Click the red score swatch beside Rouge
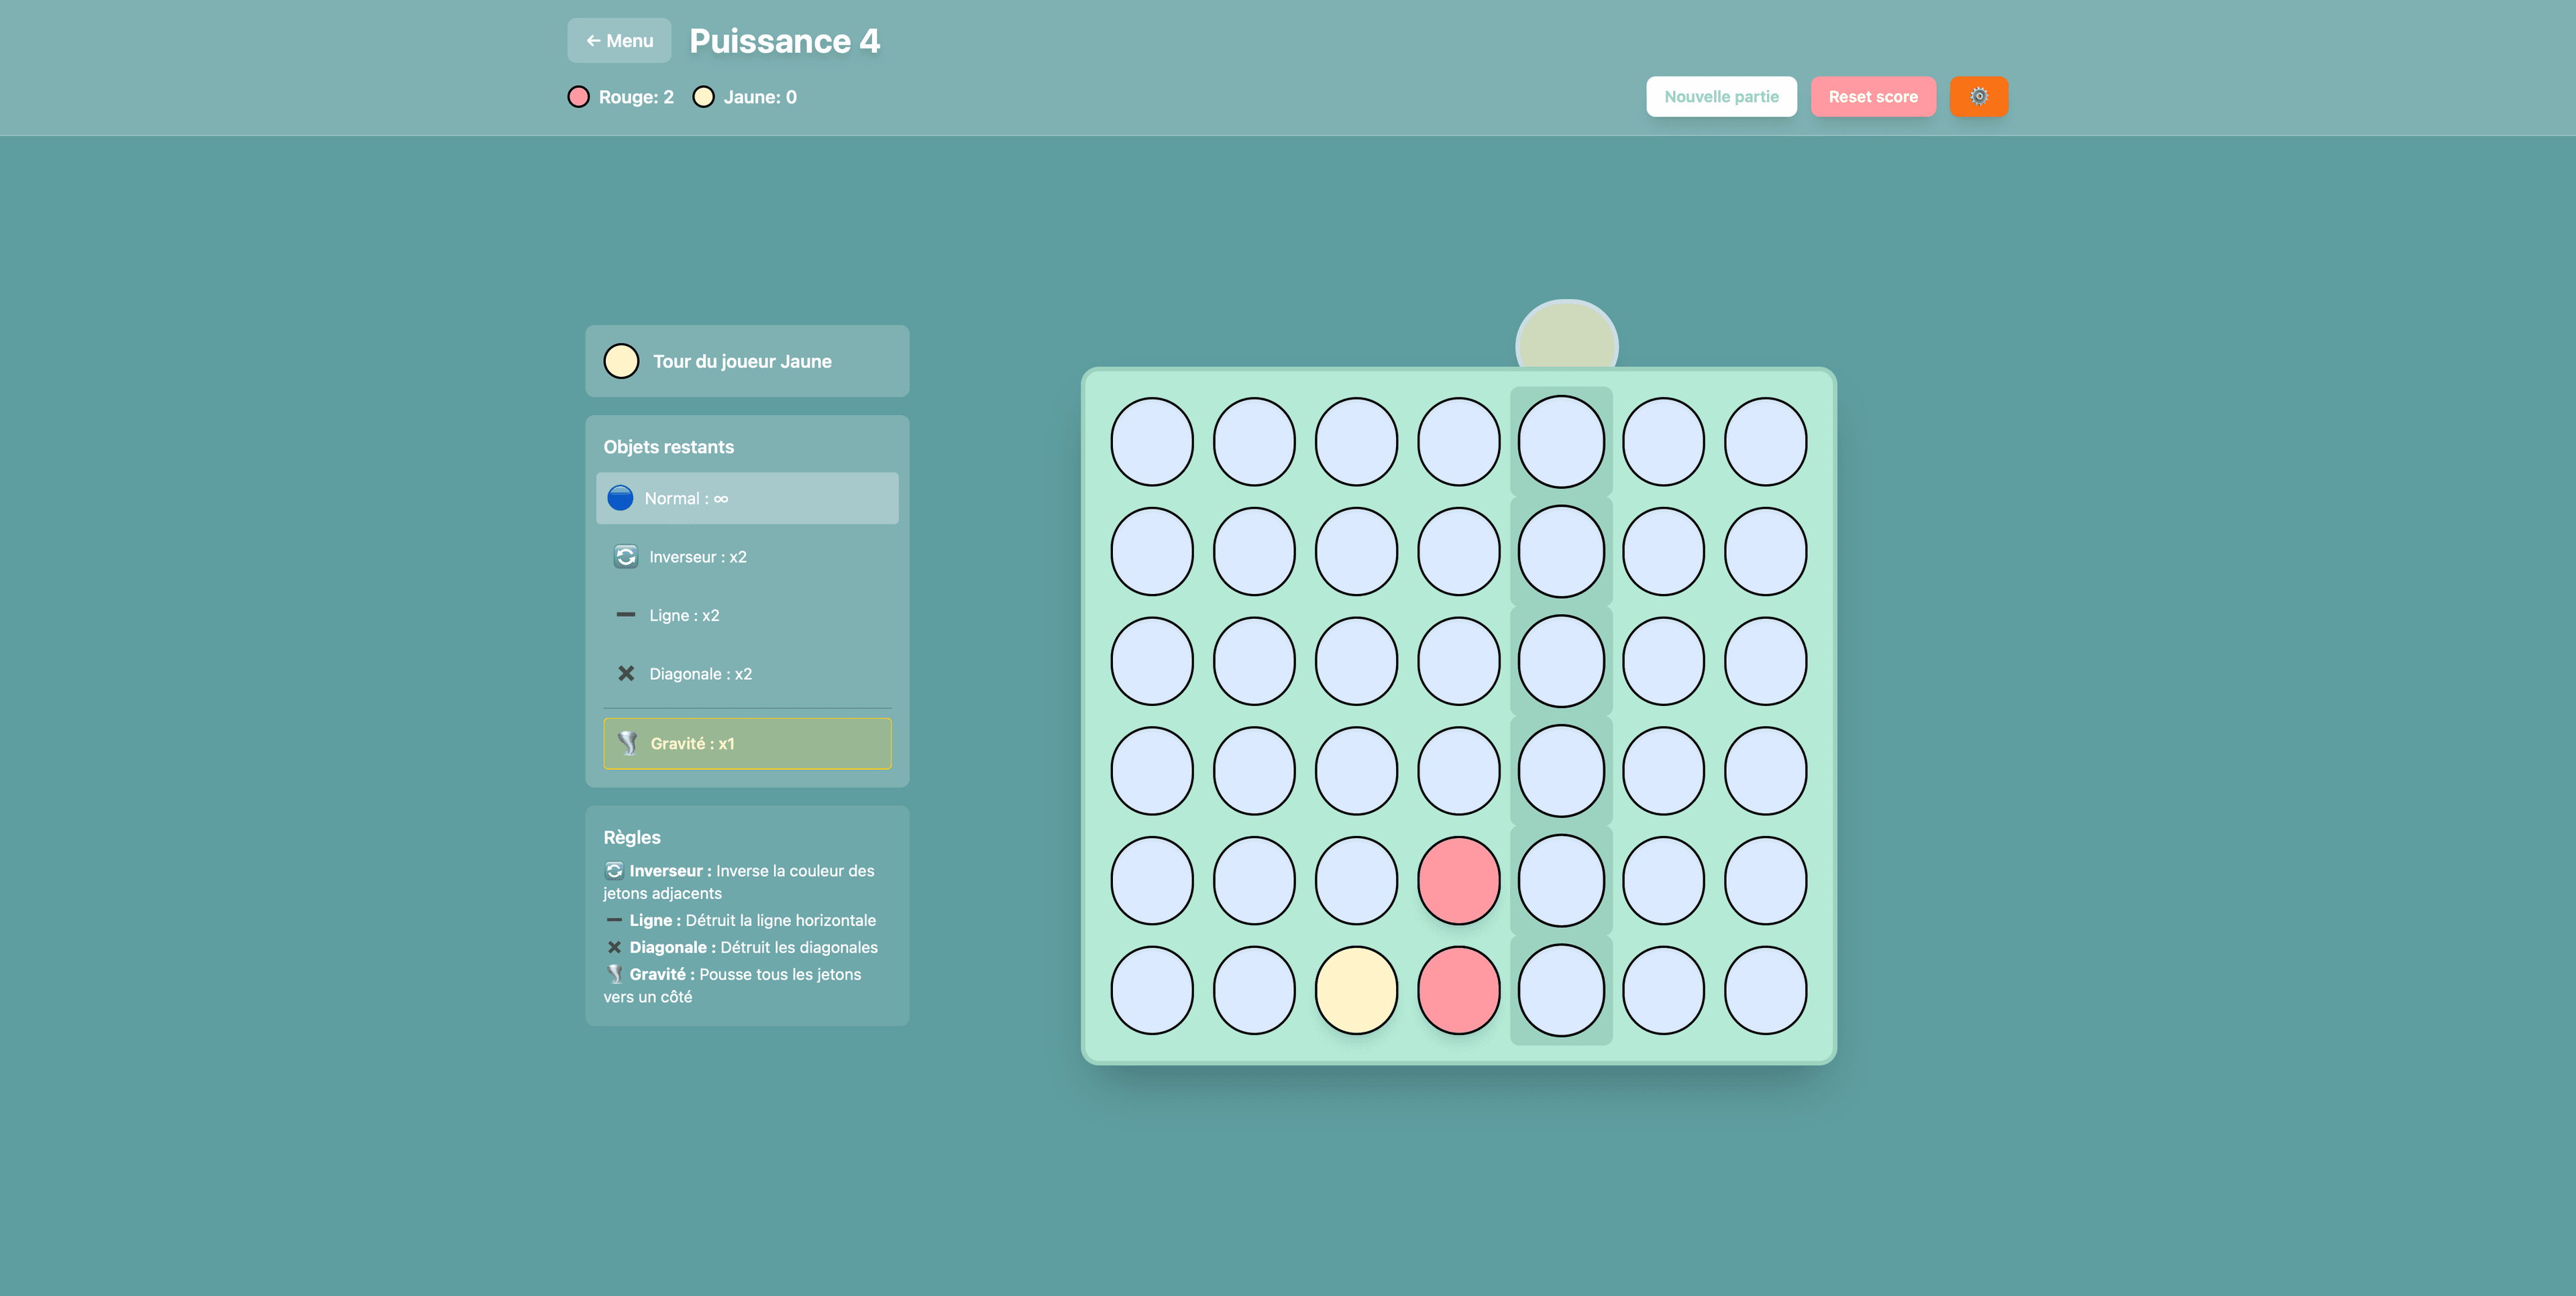2576x1296 pixels. (578, 97)
